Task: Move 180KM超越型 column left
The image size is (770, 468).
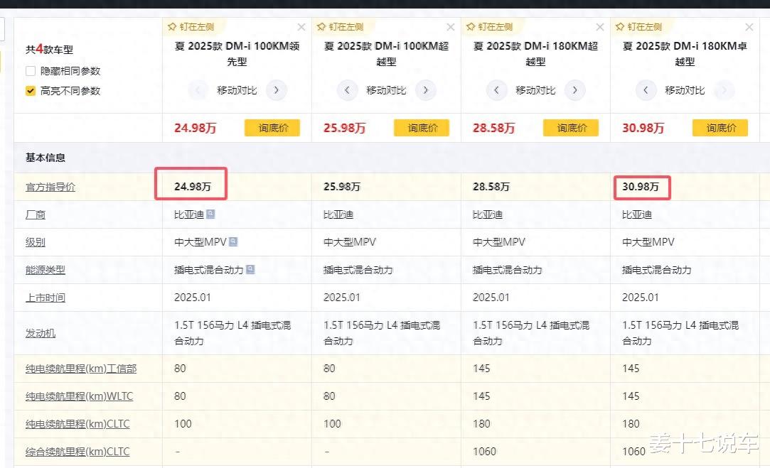Action: coord(496,90)
